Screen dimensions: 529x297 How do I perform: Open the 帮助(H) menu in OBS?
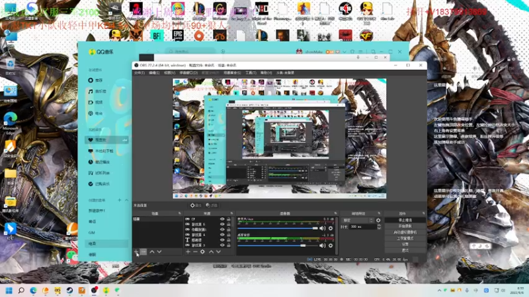pyautogui.click(x=266, y=73)
